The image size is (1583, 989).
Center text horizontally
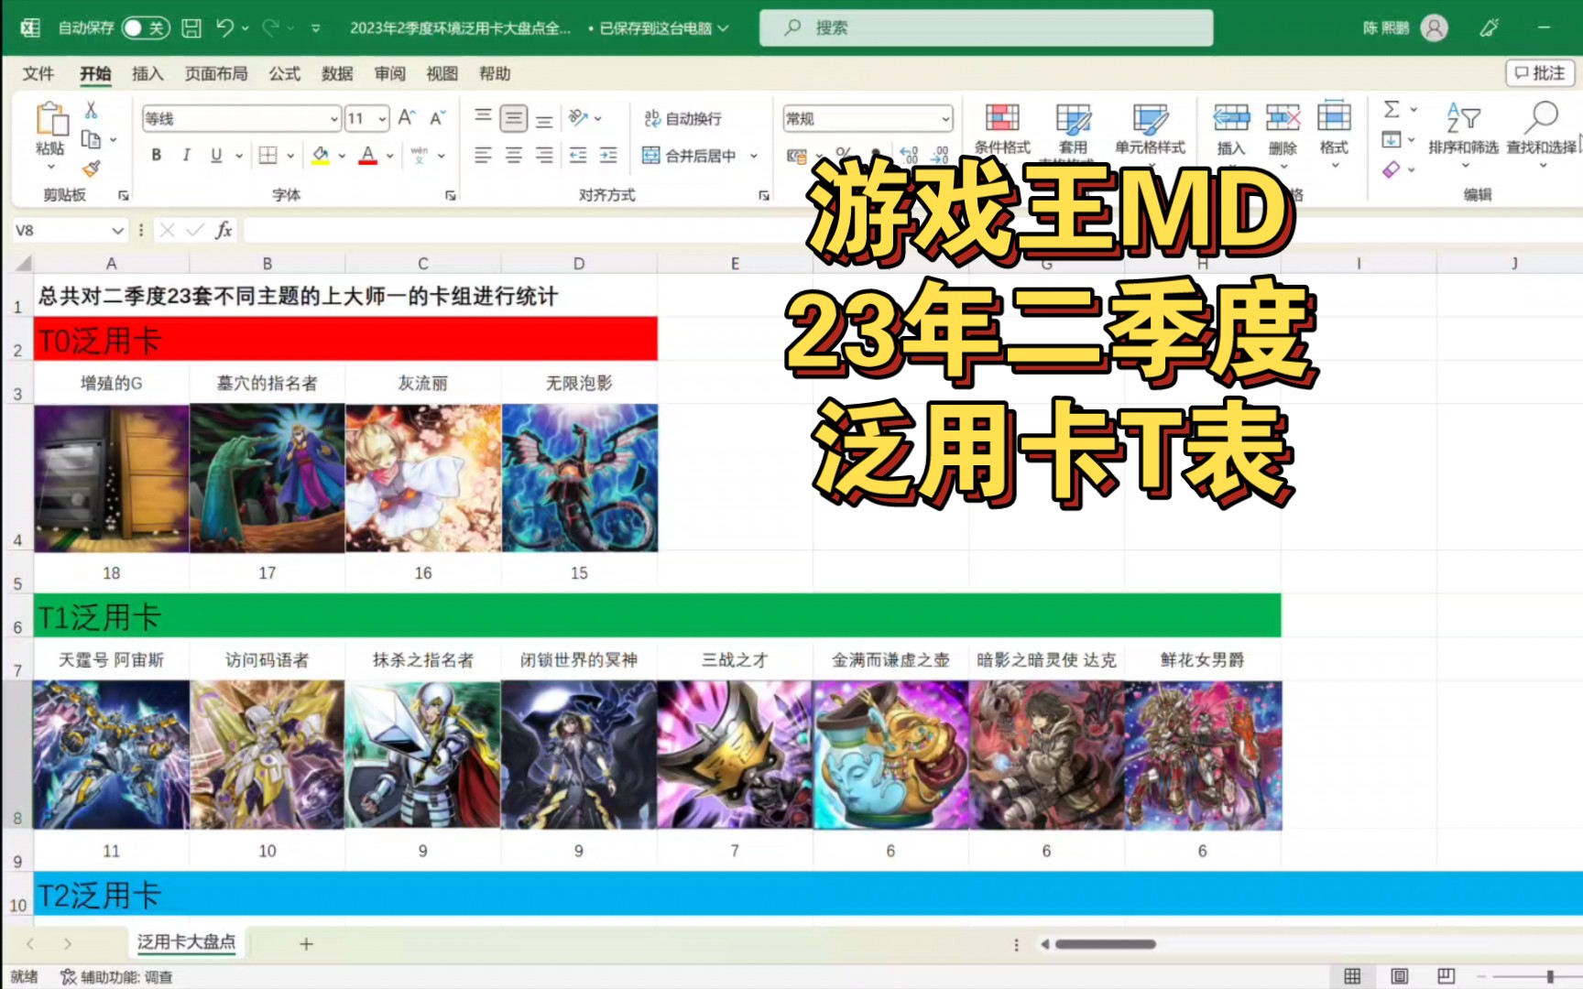(514, 155)
